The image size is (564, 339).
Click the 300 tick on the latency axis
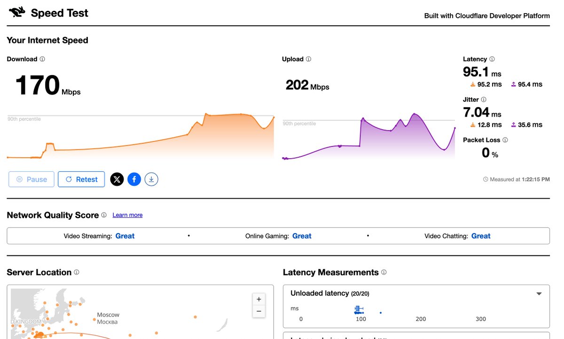click(x=481, y=319)
